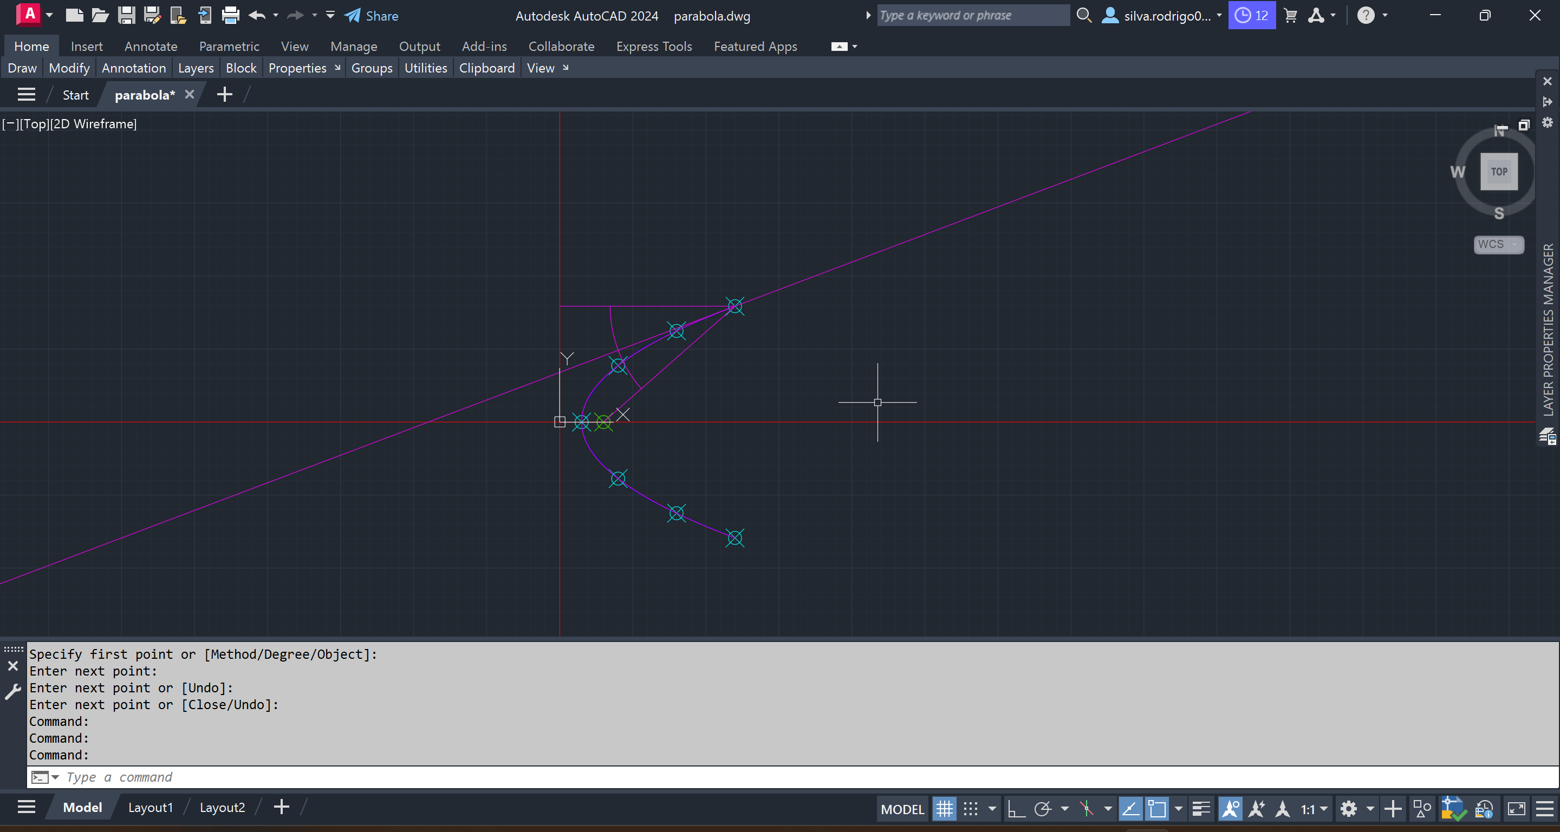Viewport: 1560px width, 832px height.
Task: Click the search magnifier icon
Action: pos(1084,15)
